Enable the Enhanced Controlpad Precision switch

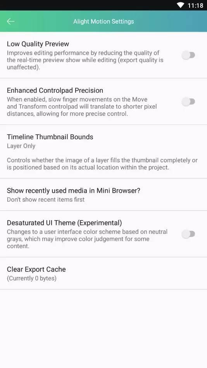[188, 102]
